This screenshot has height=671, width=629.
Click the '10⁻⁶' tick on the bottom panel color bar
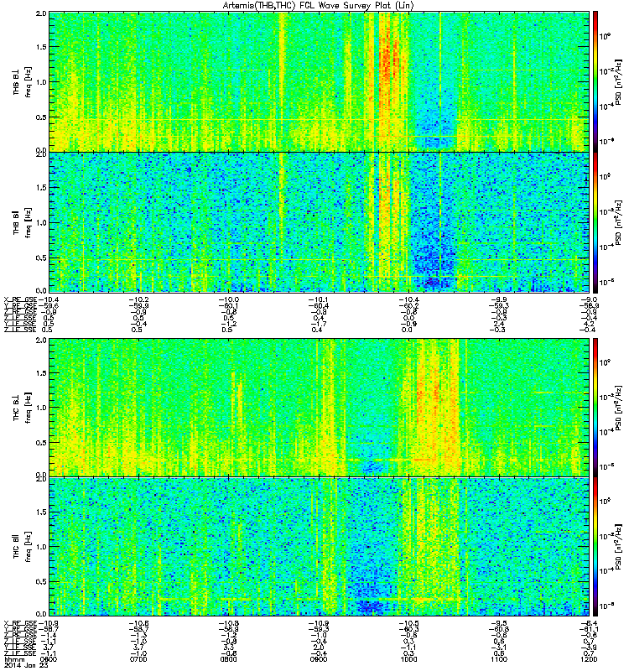[x=605, y=606]
